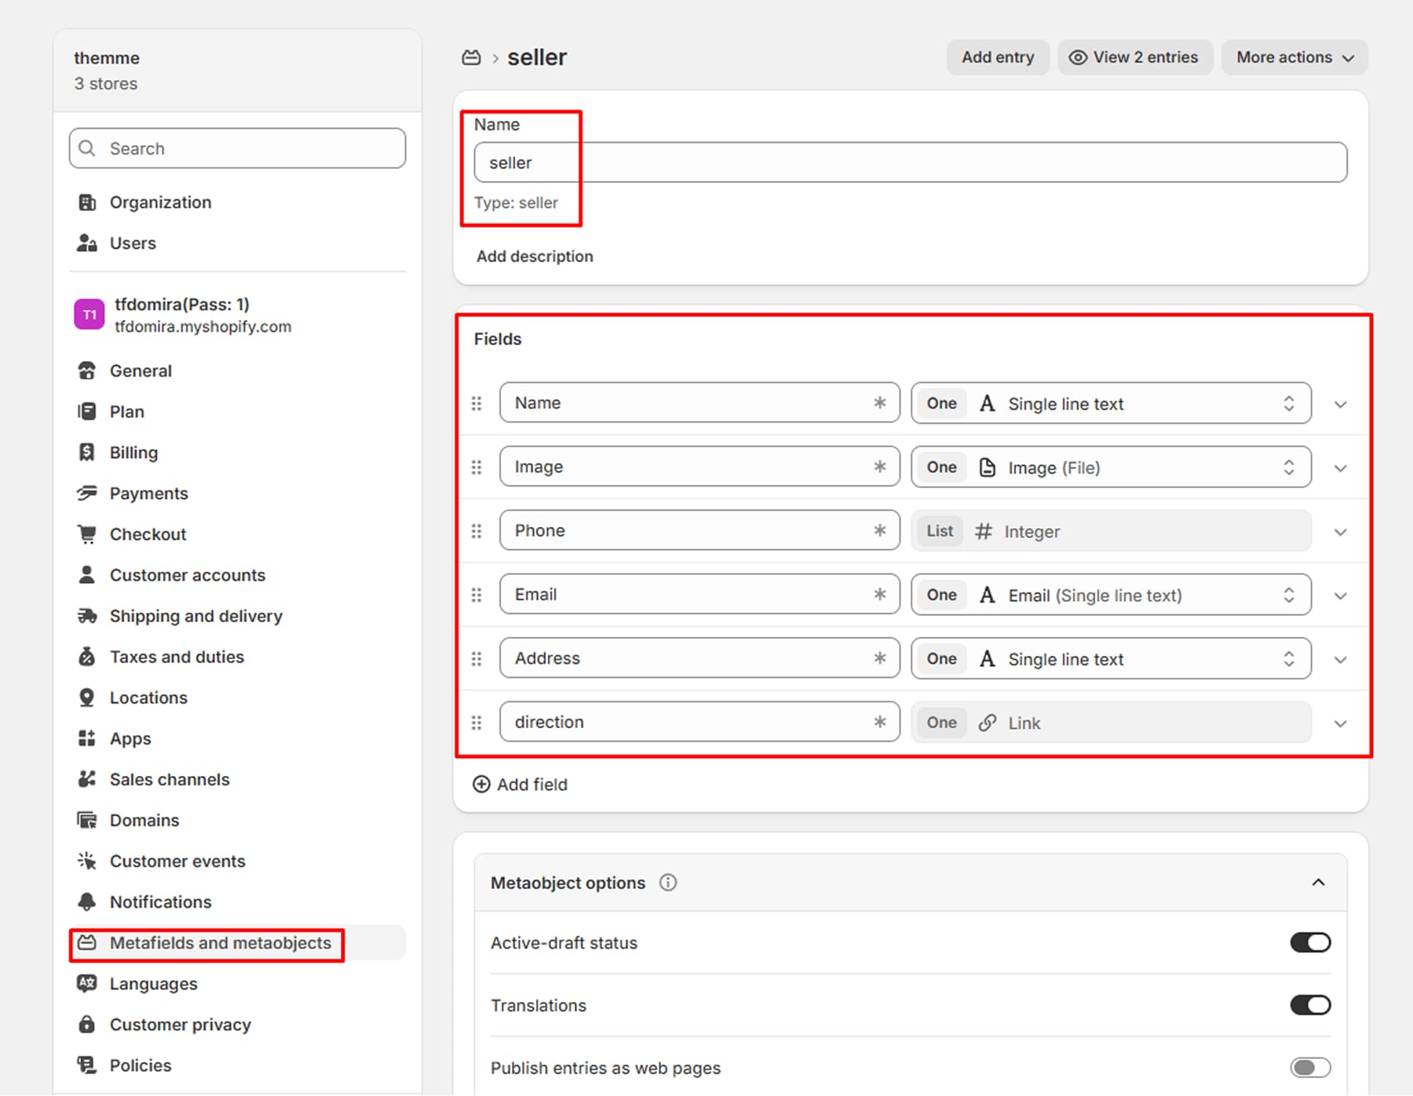Navigate to Shipping and delivery
The image size is (1413, 1096).
tap(237, 616)
